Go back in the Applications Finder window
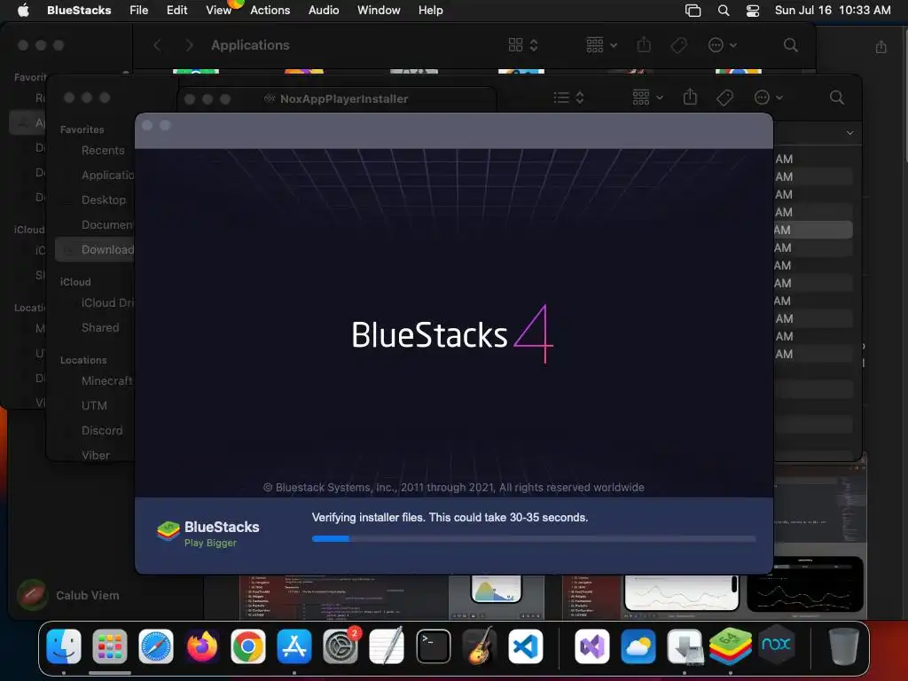 [x=157, y=45]
